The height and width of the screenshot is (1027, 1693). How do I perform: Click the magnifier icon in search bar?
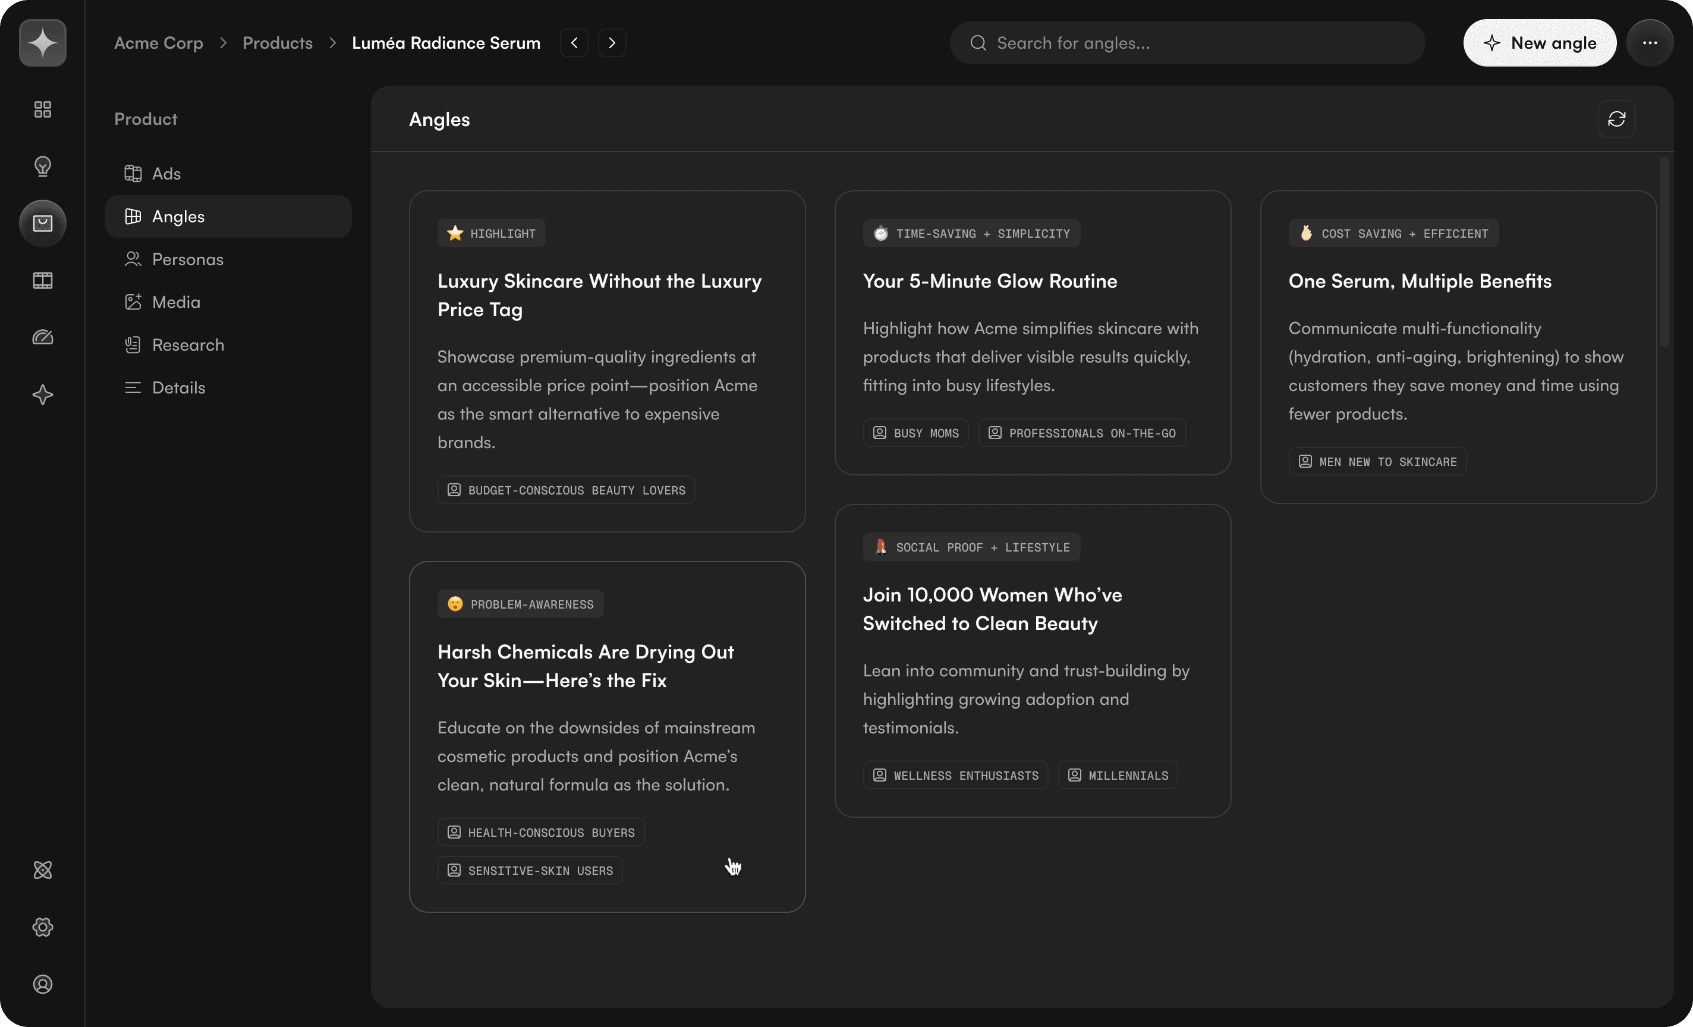pos(978,43)
